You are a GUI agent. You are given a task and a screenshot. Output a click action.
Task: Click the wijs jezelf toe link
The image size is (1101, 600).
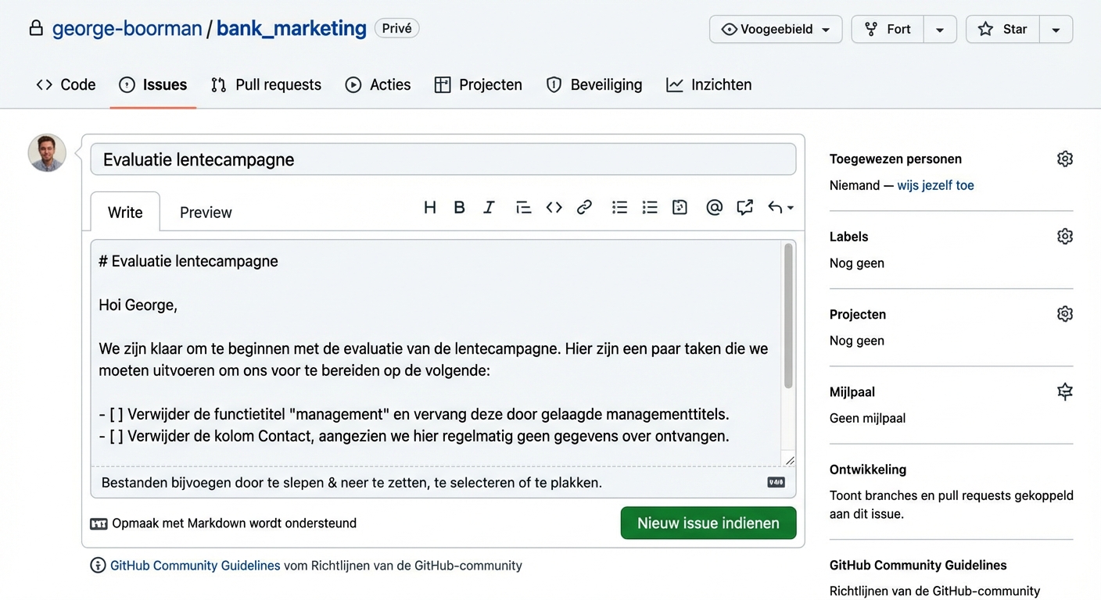[935, 185]
